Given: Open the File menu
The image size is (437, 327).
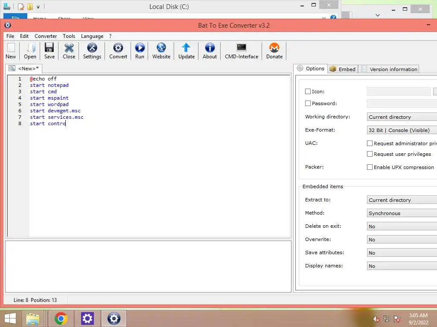Looking at the screenshot, I should point(10,36).
